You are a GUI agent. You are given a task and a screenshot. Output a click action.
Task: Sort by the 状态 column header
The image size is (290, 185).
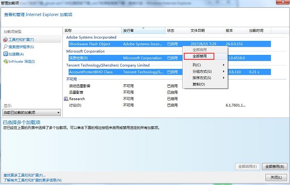click(177, 30)
